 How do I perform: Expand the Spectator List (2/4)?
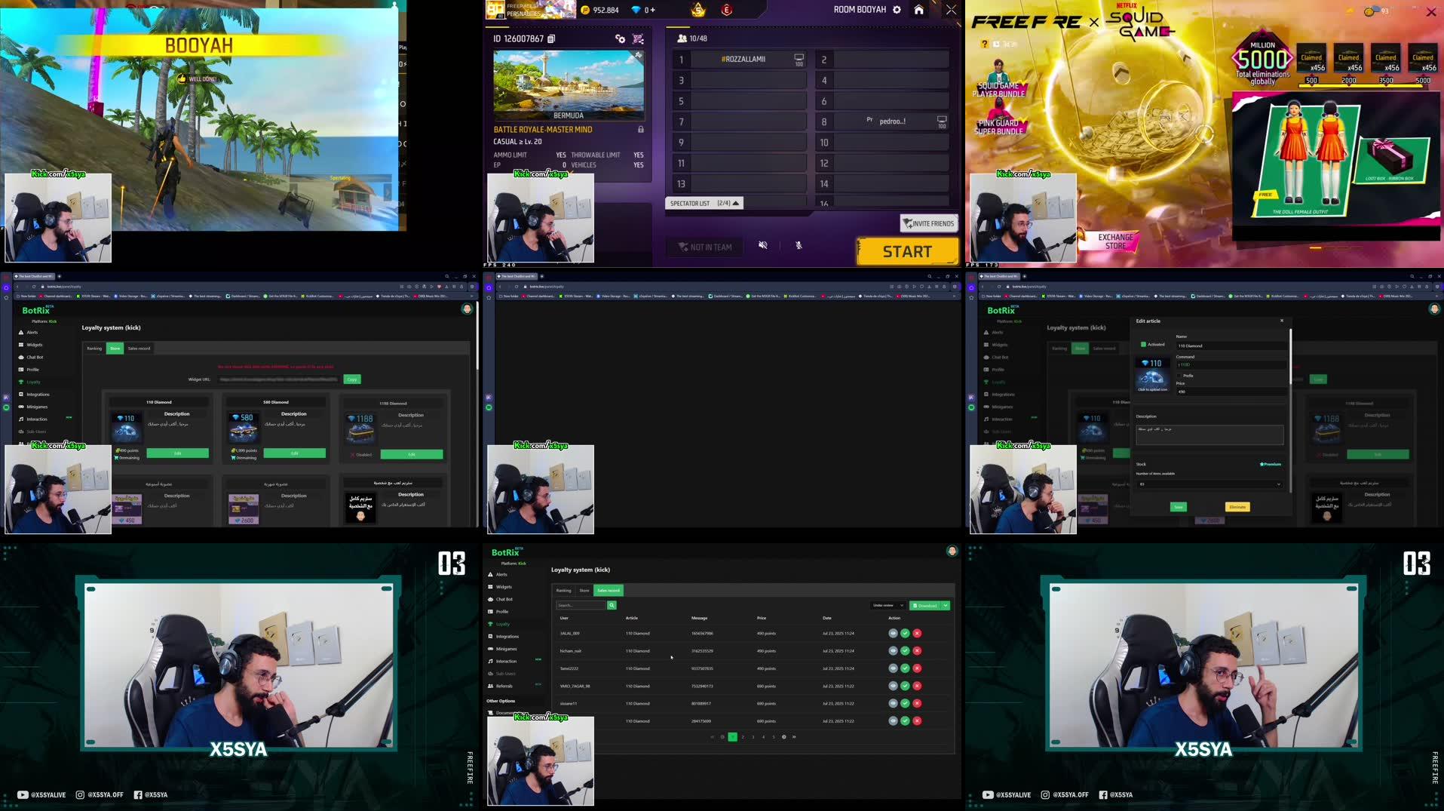tap(705, 203)
